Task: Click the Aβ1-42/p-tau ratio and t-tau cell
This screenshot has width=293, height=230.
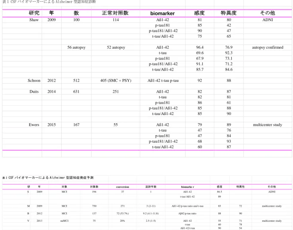Action: [x=187, y=206]
